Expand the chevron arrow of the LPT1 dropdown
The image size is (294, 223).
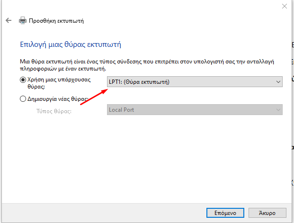(x=278, y=82)
